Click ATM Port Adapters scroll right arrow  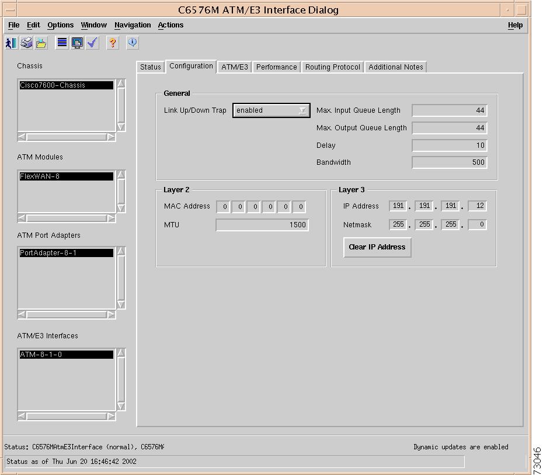pos(111,314)
